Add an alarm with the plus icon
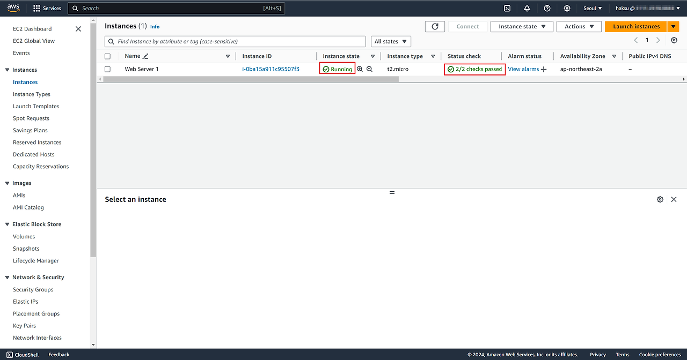The image size is (687, 360). pos(544,69)
